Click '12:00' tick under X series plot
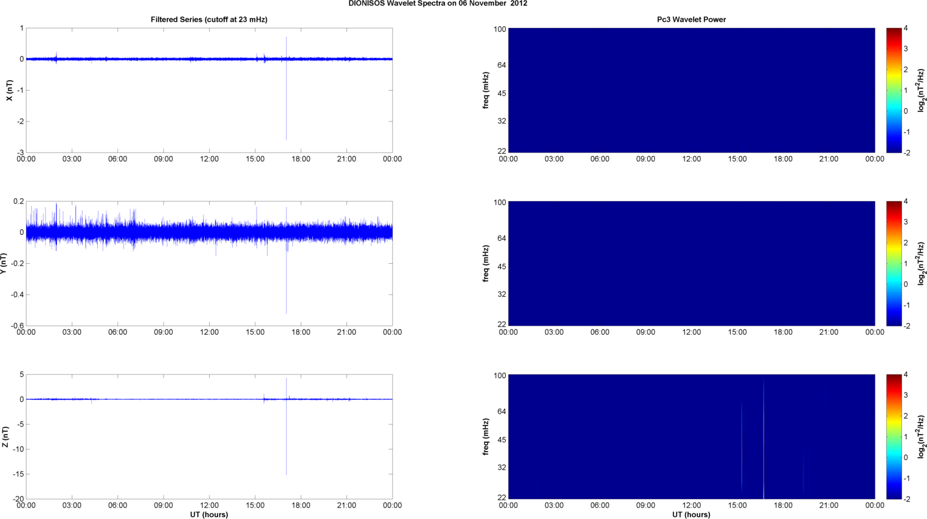The height and width of the screenshot is (519, 927). [209, 159]
